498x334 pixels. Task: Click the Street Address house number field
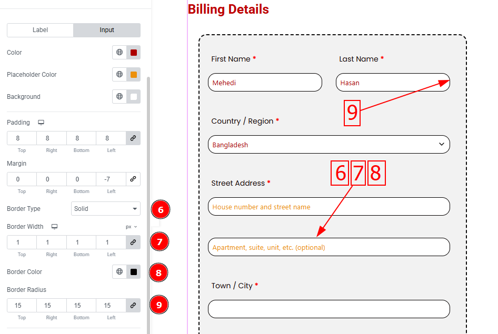328,207
